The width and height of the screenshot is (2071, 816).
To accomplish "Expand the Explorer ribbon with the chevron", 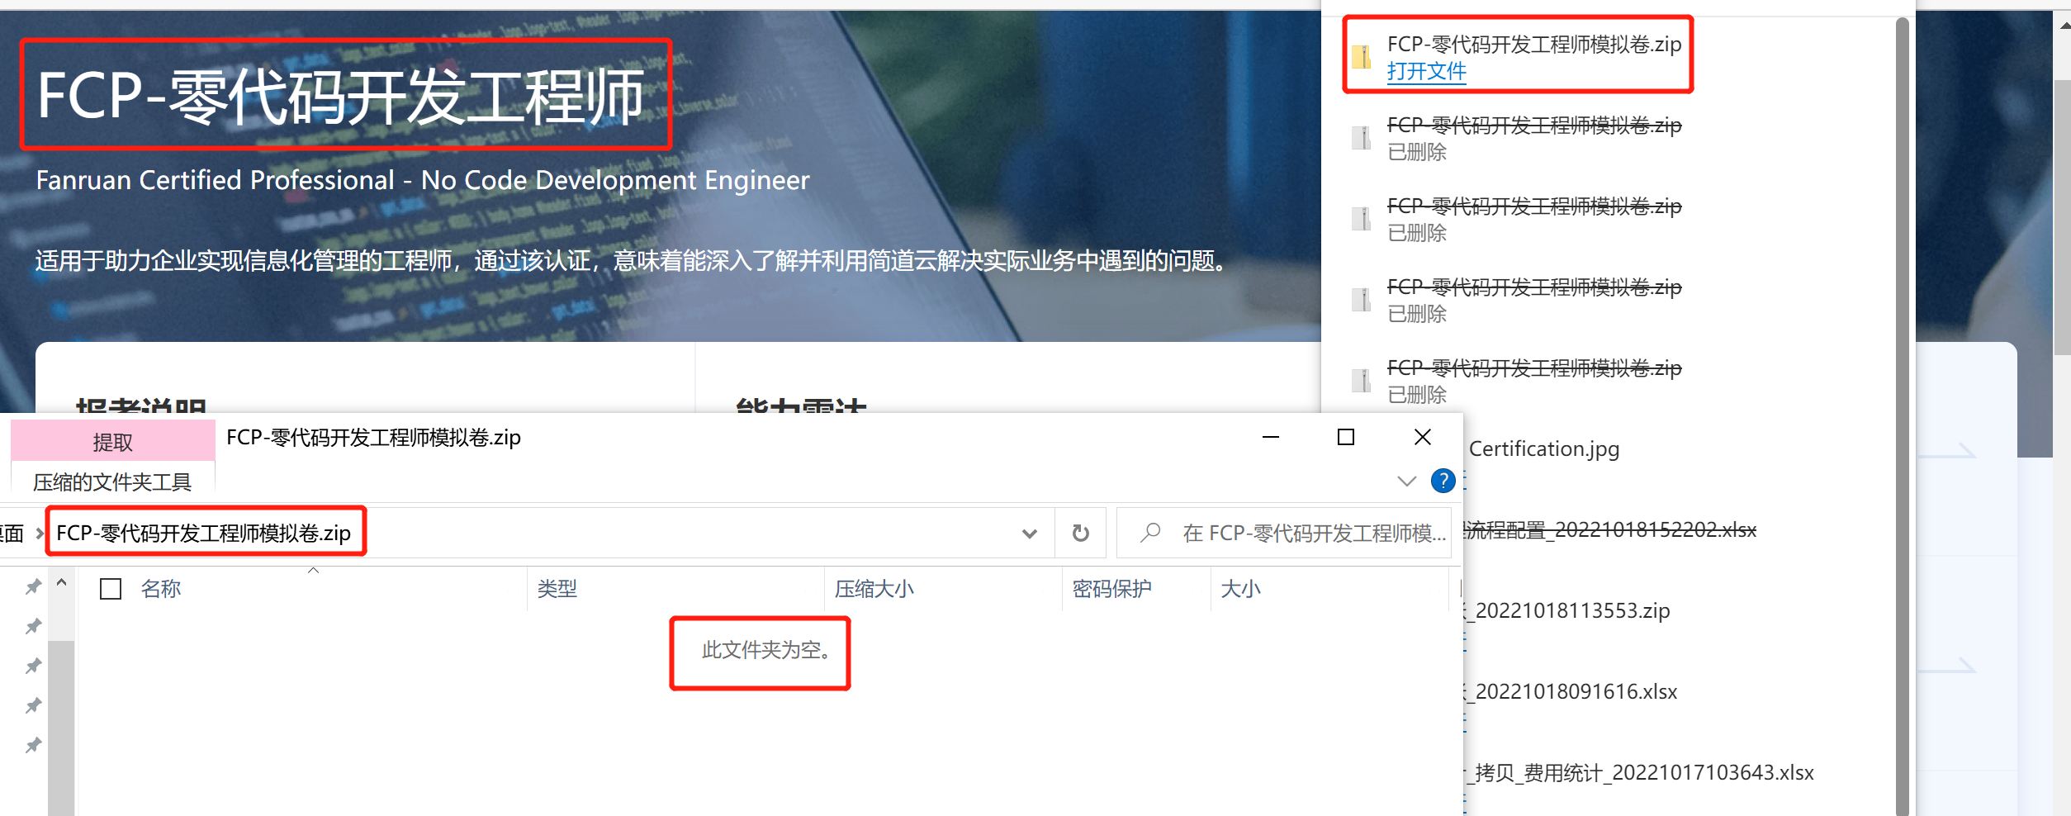I will [x=1406, y=481].
